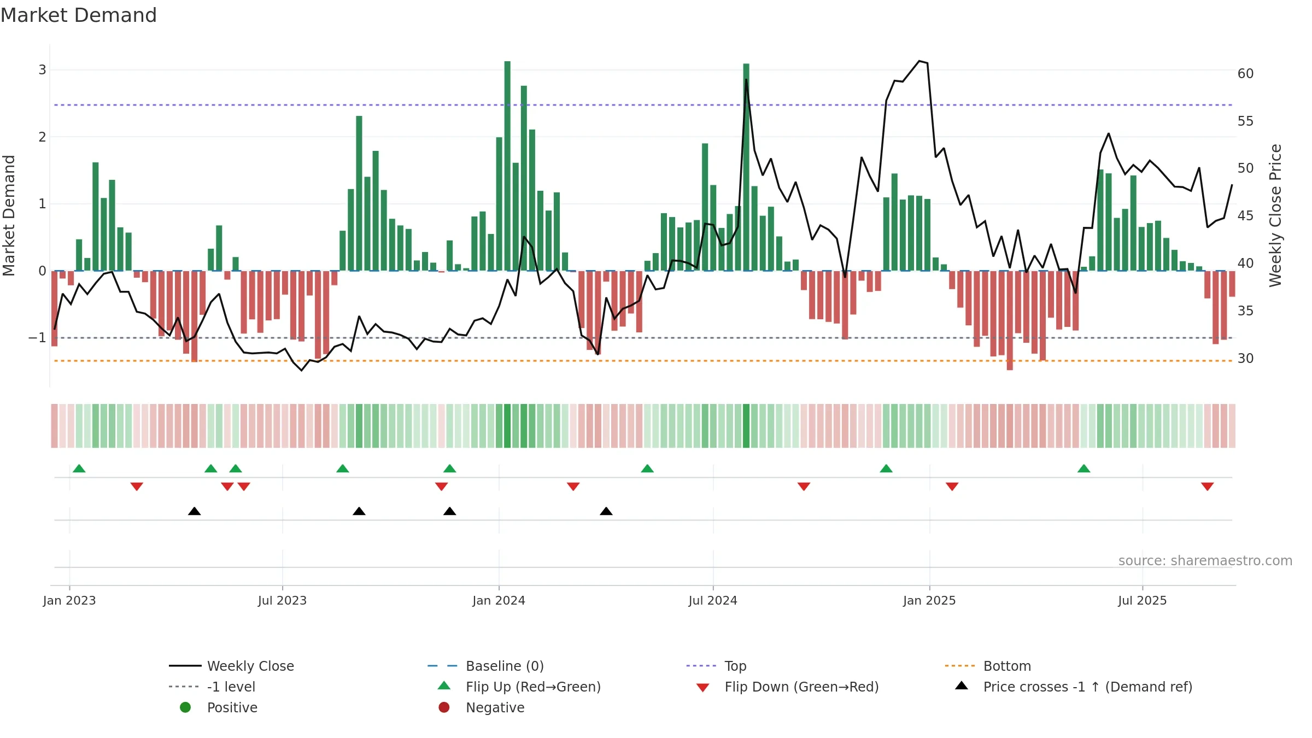The width and height of the screenshot is (1312, 738).
Task: Click the Jan 2025 axis label
Action: point(929,601)
